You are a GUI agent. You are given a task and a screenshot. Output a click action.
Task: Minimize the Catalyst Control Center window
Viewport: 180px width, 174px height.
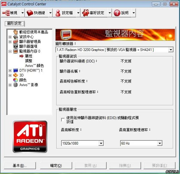[156, 4]
